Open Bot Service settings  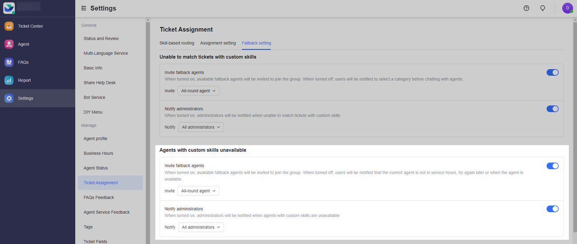pos(110,97)
